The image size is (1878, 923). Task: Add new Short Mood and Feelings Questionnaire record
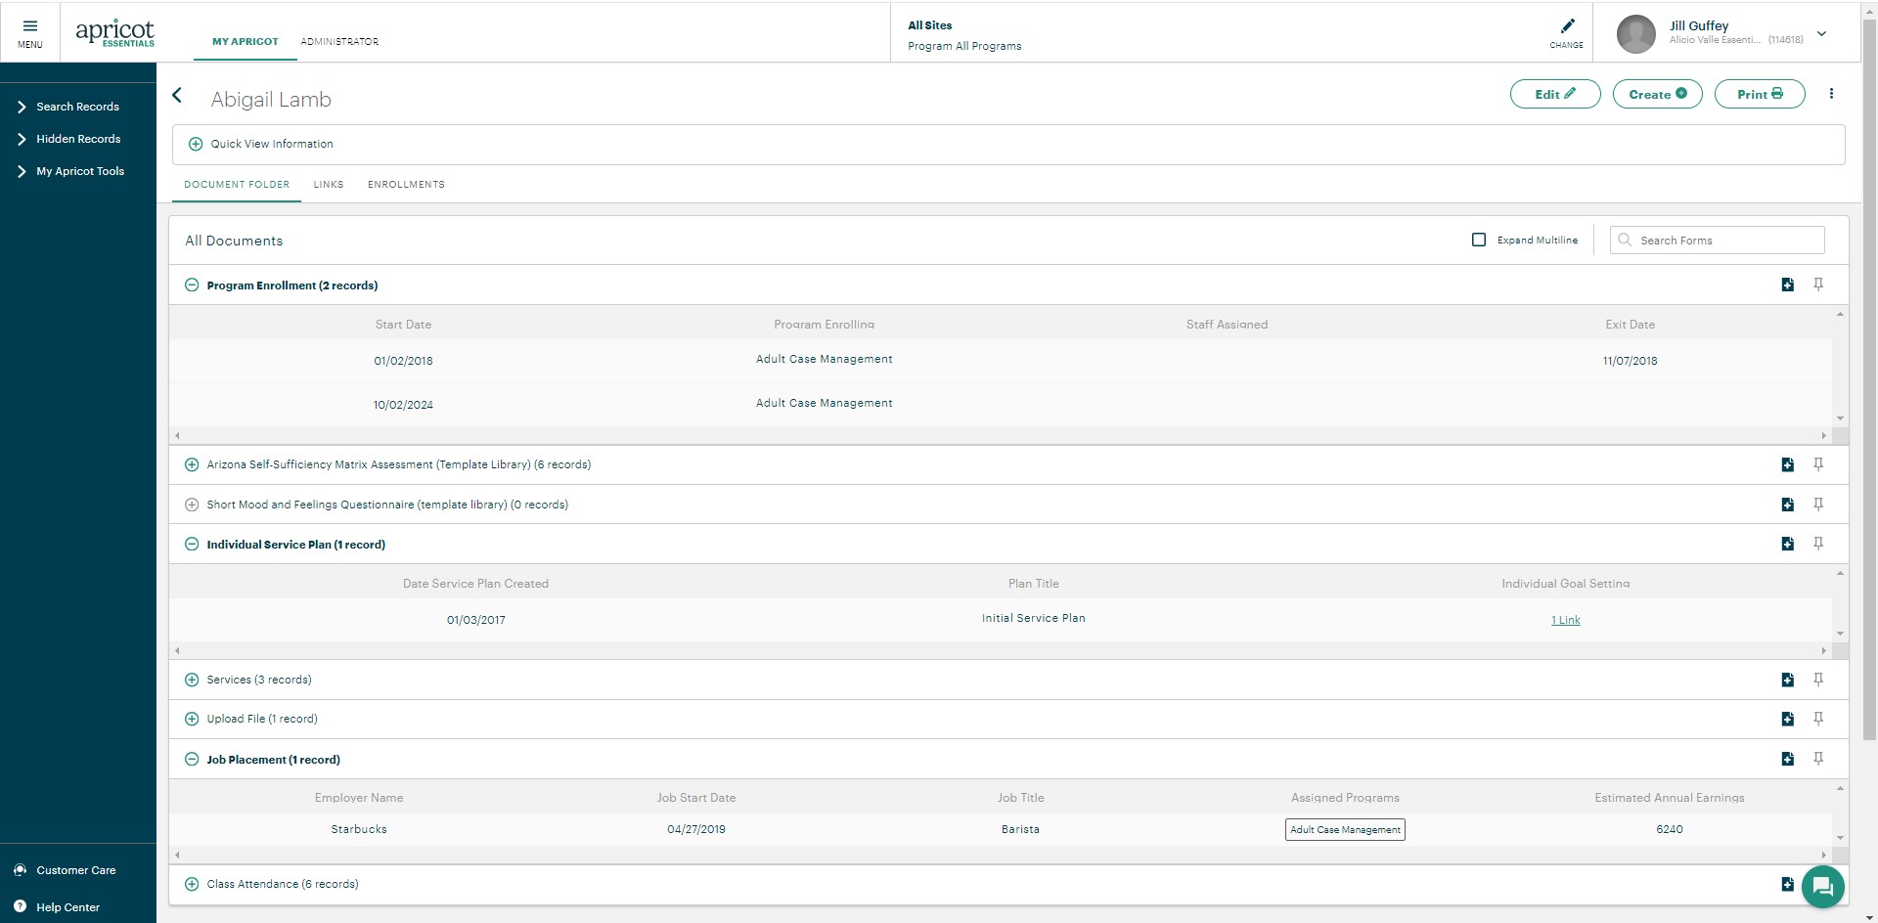[x=1787, y=505]
